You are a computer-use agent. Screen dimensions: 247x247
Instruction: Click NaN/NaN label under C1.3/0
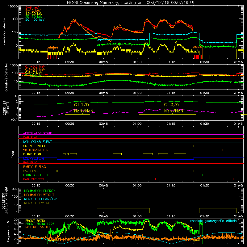[x=174, y=111]
